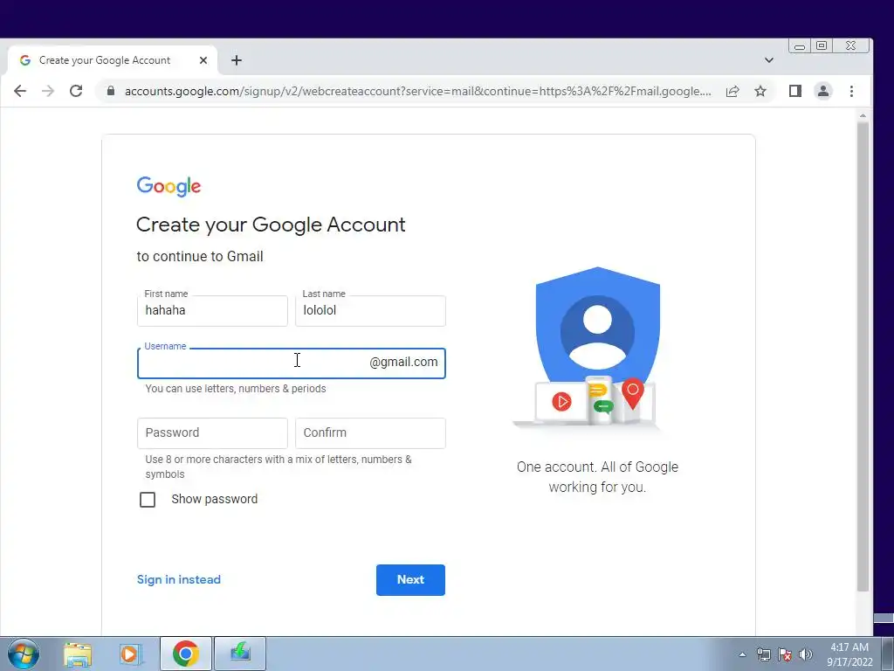Reload the page with the refresh icon

pos(76,91)
